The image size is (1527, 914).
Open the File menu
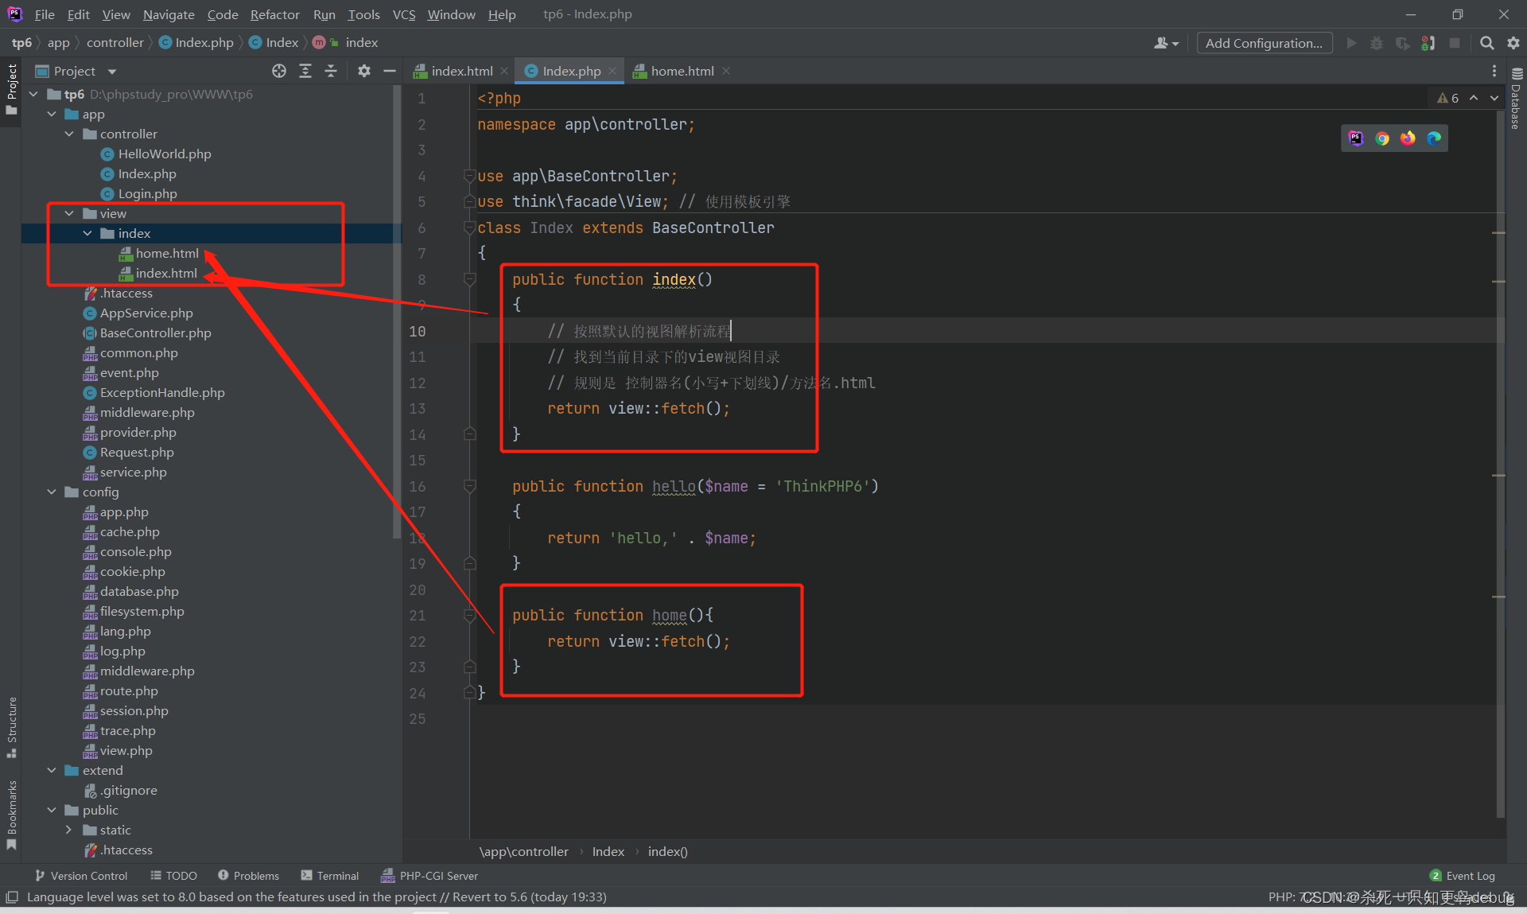coord(45,14)
